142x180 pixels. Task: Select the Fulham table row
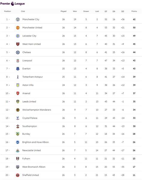(x=71, y=159)
